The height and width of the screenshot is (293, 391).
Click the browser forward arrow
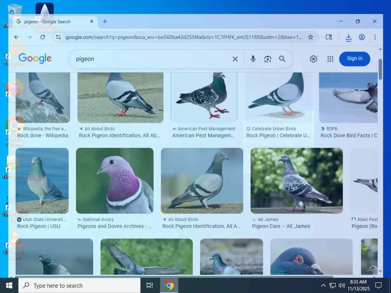29,37
